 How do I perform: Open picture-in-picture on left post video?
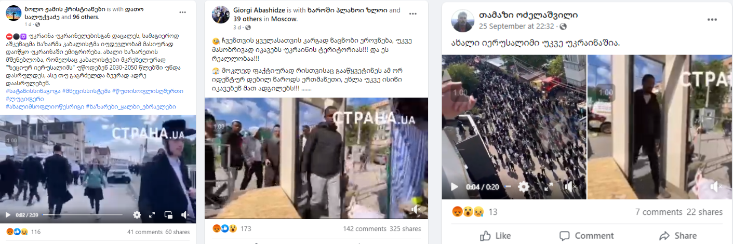[x=168, y=214]
